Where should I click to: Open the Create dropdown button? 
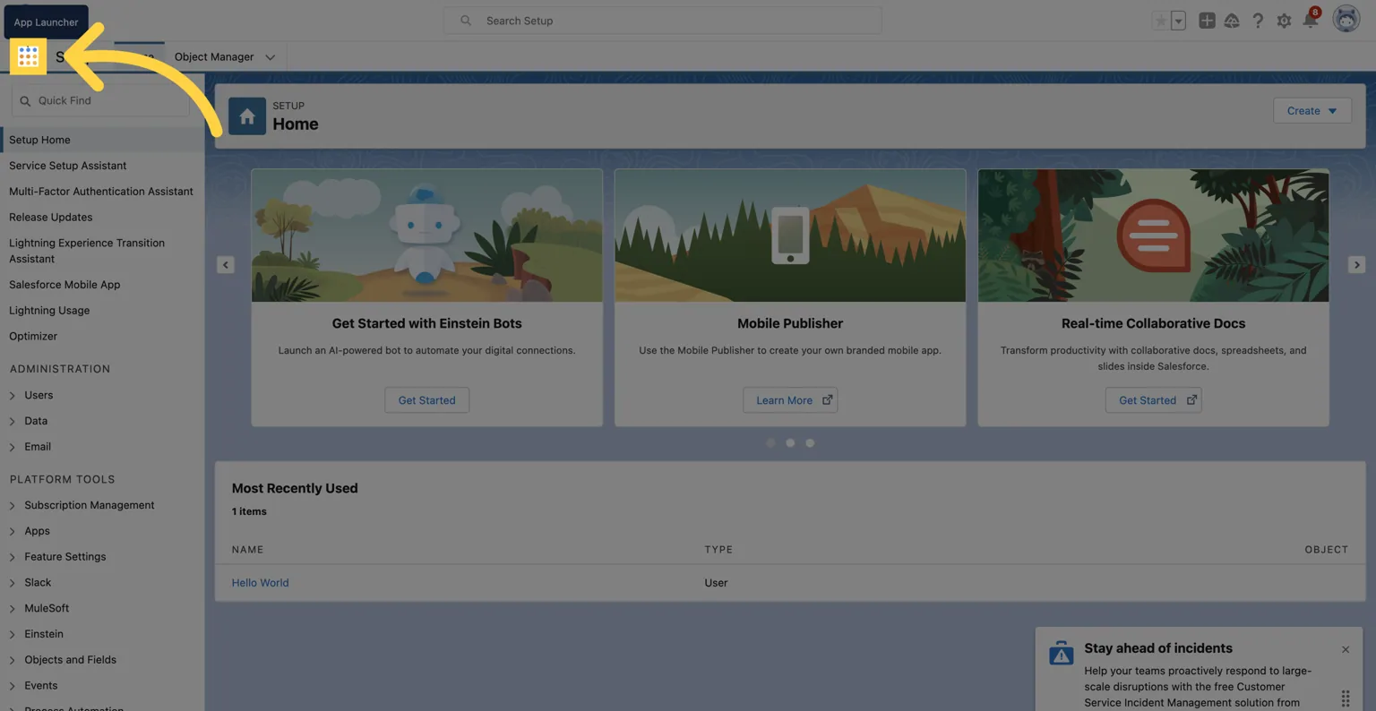click(x=1312, y=111)
